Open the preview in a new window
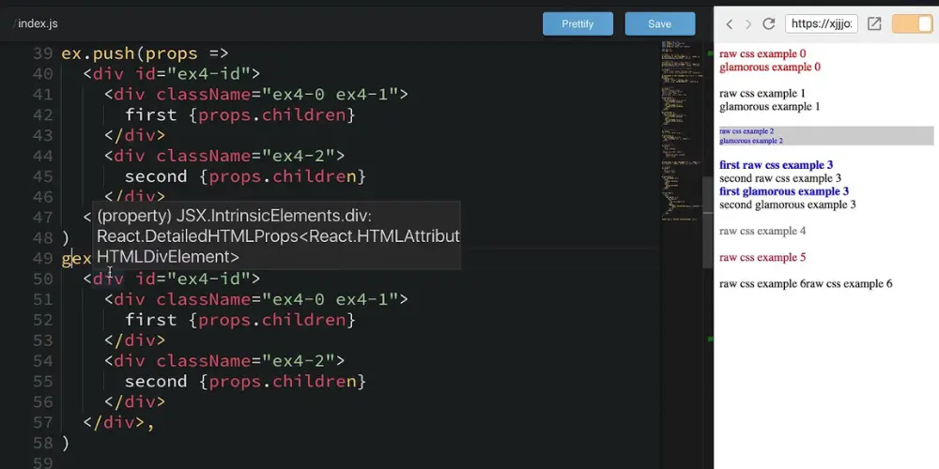This screenshot has height=469, width=939. 874,24
